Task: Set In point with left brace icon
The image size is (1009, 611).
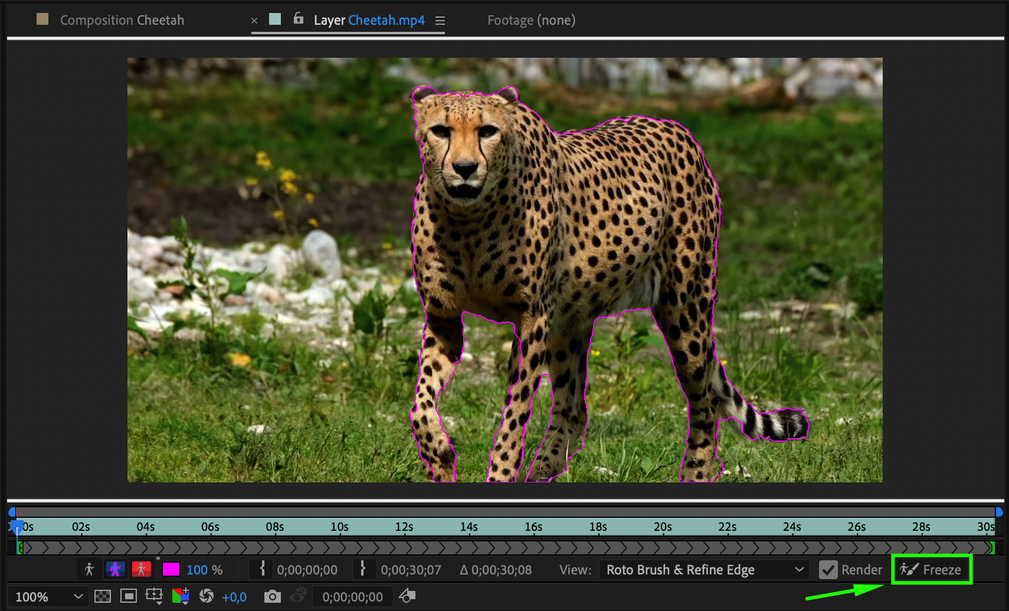Action: [x=262, y=569]
